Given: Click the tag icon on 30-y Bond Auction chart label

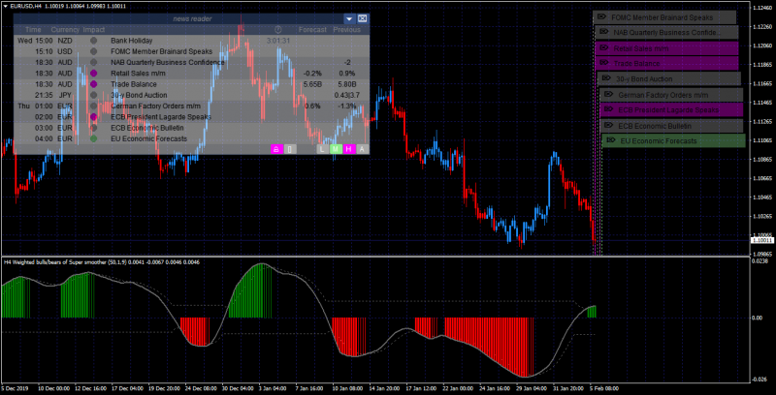Looking at the screenshot, I should [x=606, y=78].
